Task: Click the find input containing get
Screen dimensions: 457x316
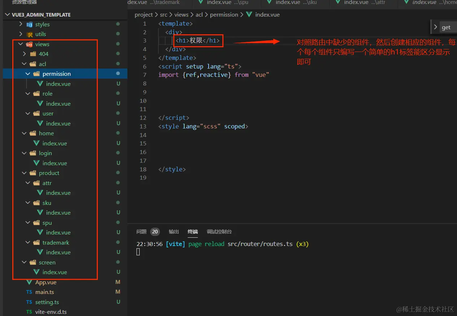Action: tap(449, 27)
